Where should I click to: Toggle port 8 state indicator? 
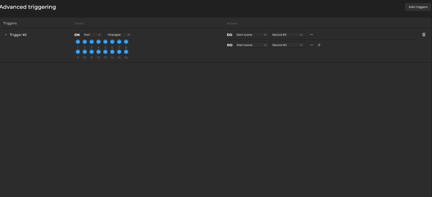tap(126, 42)
